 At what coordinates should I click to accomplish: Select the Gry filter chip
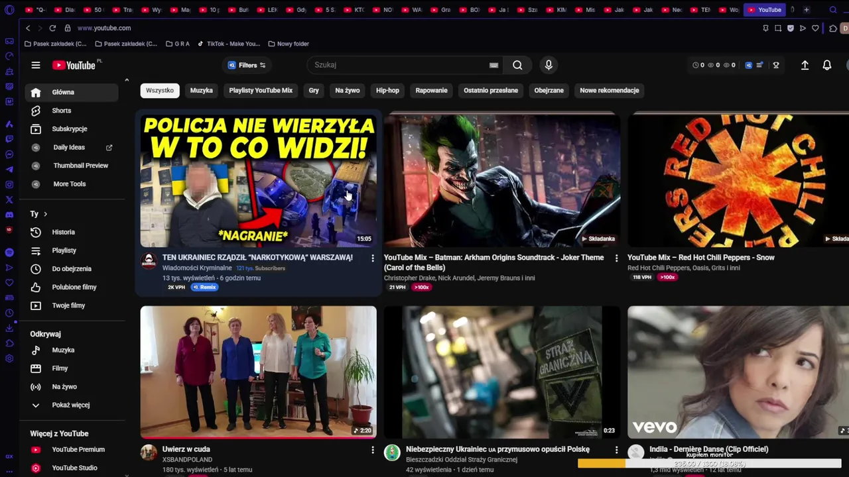click(x=314, y=90)
